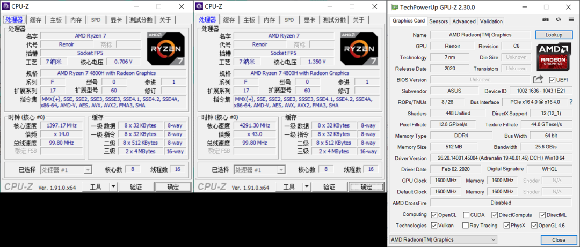Switch to 主板 tab in left CPU-Z

tap(56, 20)
